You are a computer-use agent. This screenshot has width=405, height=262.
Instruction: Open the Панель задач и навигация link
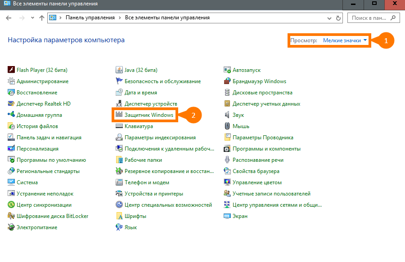pyautogui.click(x=49, y=138)
